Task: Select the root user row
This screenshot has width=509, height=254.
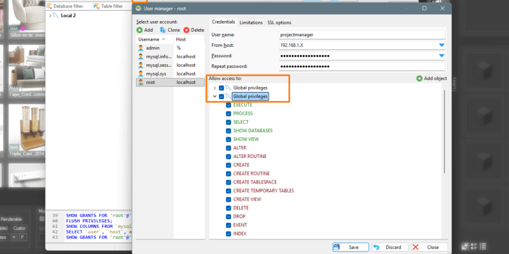Action: [171, 83]
